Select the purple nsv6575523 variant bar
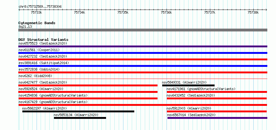Viewport: 276px width, 130px height. coord(143,46)
